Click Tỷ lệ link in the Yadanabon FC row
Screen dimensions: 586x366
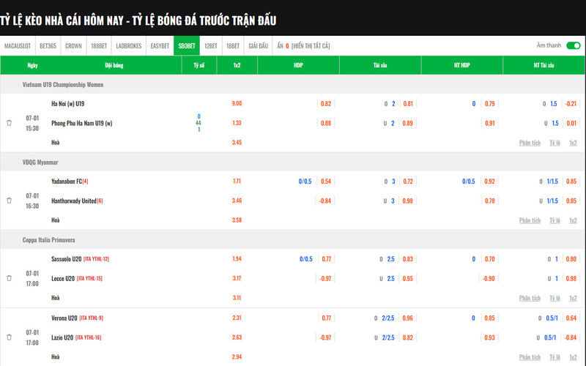tap(555, 220)
